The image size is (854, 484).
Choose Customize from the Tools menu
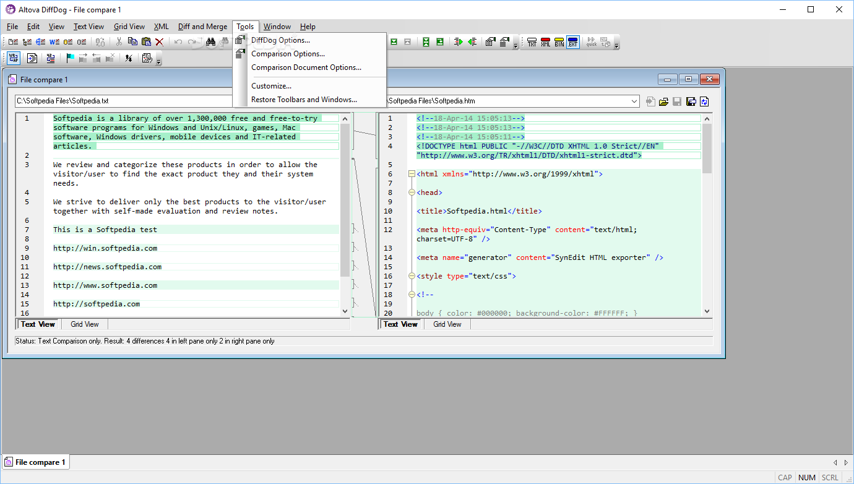pos(271,86)
